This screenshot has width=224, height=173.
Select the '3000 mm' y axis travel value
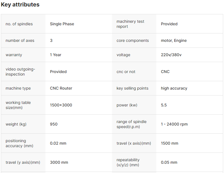click(x=59, y=162)
